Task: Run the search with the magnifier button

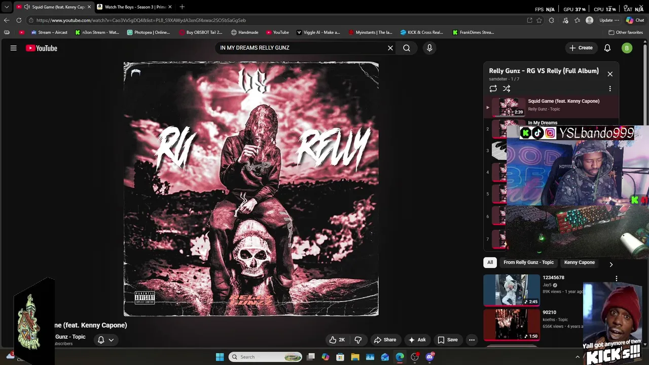Action: click(x=407, y=48)
